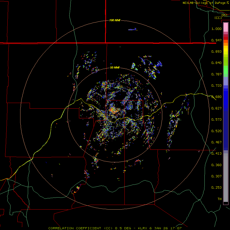
Task: Click the 0.733 scale value
Action: click(216, 86)
